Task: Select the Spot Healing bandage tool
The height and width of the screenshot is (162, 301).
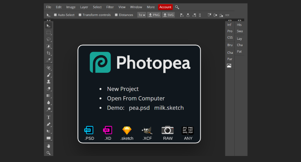Action: point(48,68)
